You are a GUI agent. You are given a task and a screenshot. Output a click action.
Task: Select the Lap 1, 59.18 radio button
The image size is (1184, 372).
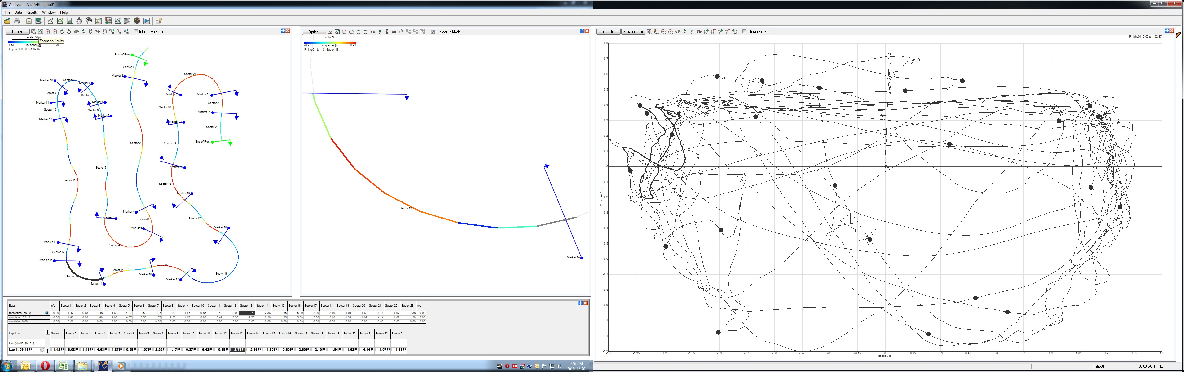42,350
